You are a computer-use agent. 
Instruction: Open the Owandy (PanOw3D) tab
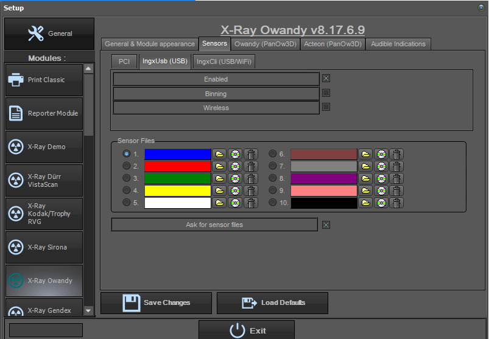pos(266,44)
